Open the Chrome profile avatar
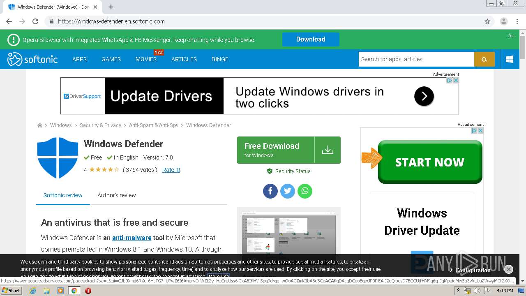 pos(504,21)
